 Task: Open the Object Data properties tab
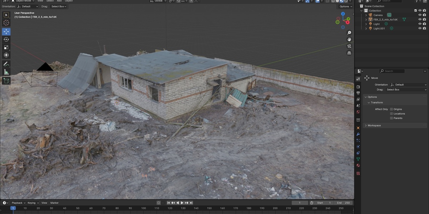pos(358,159)
